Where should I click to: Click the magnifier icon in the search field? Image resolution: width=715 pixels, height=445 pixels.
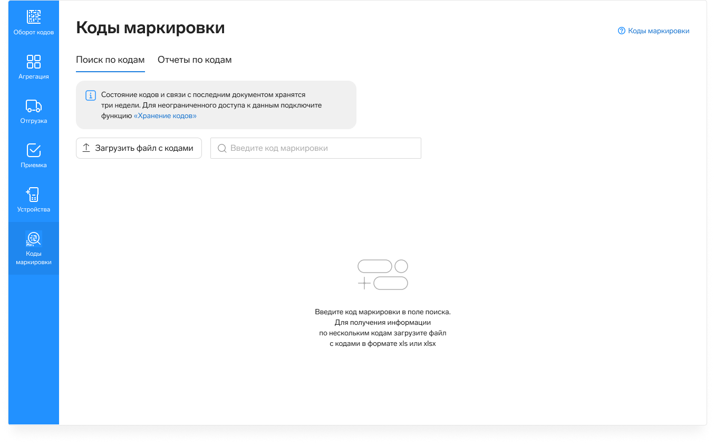222,148
